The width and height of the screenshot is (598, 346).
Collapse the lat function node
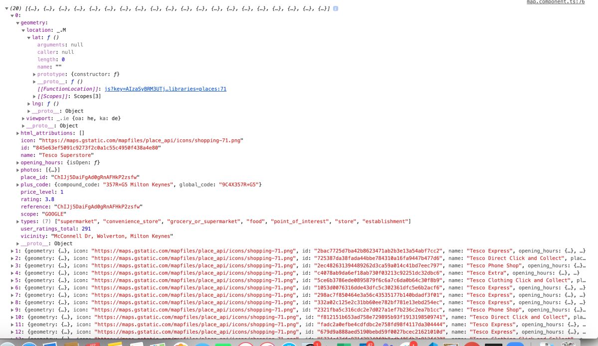pos(28,38)
